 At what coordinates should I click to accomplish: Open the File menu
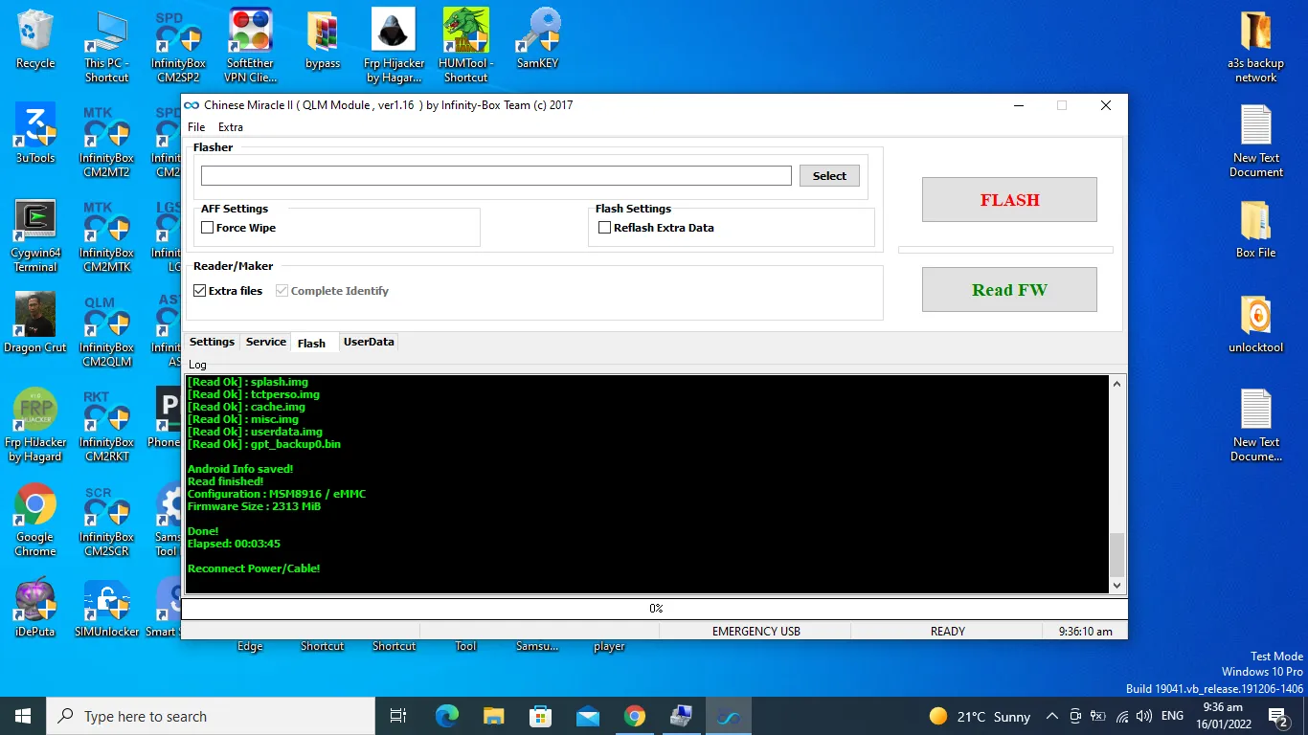click(196, 127)
